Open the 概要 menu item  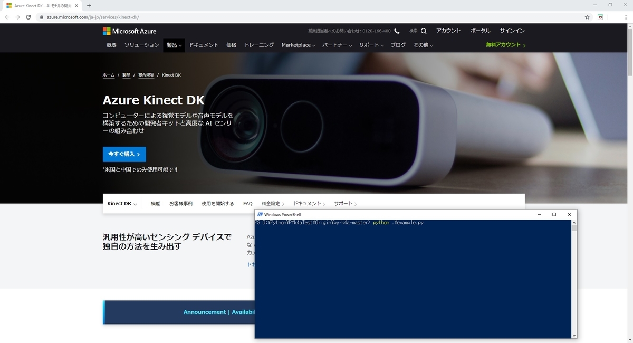[x=111, y=45]
